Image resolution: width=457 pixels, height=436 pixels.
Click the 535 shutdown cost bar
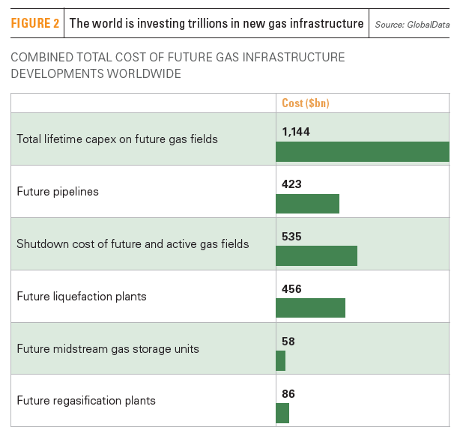pyautogui.click(x=316, y=255)
